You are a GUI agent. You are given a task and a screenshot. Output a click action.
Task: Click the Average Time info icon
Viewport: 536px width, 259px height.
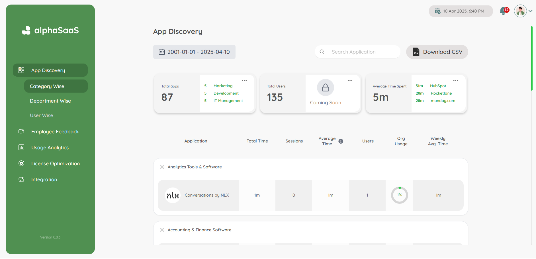pyautogui.click(x=341, y=141)
